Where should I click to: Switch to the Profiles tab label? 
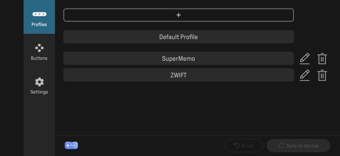click(39, 24)
